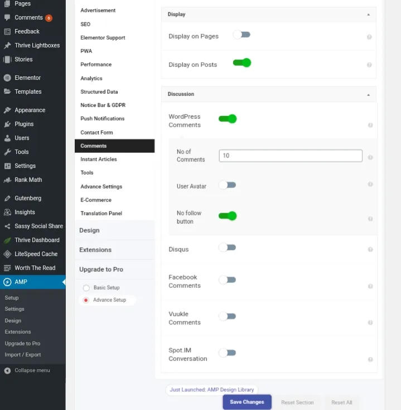The height and width of the screenshot is (410, 401).
Task: Click help icon beside Facebook Comments
Action: pyautogui.click(x=370, y=286)
